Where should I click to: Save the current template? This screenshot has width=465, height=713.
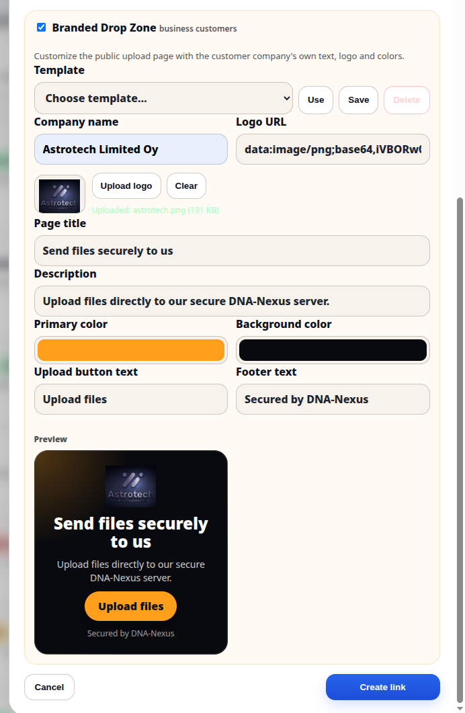[x=359, y=100]
